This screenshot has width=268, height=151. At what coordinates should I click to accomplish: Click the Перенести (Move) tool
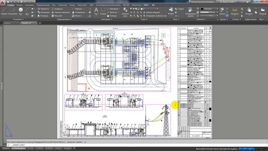pos(43,9)
